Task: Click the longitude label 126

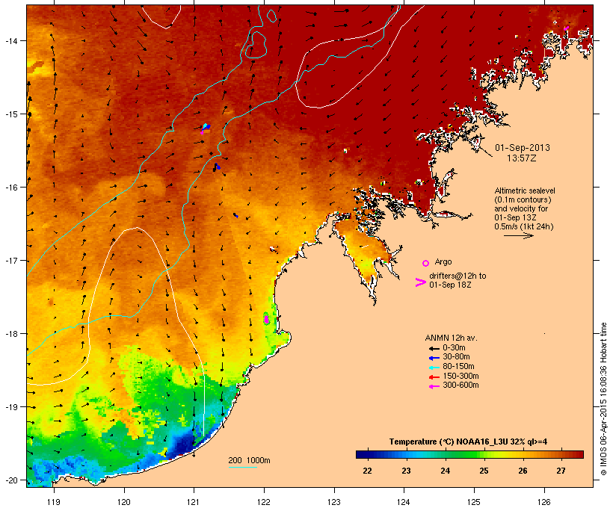Action: (543, 502)
